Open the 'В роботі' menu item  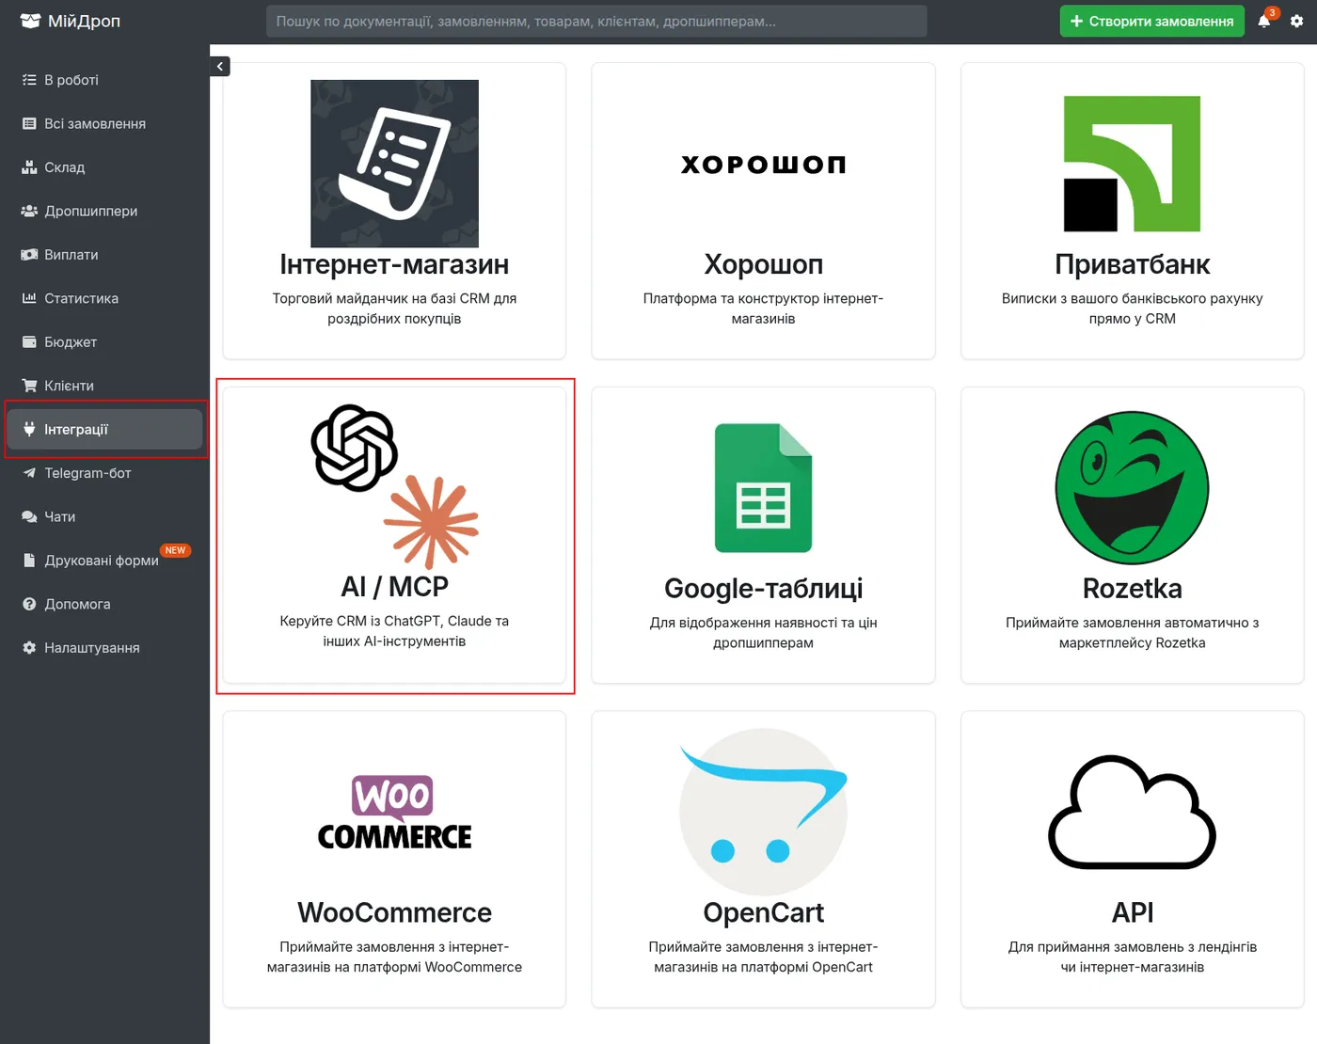click(104, 80)
